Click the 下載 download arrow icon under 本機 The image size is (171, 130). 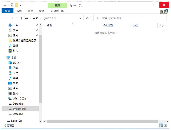(10, 68)
